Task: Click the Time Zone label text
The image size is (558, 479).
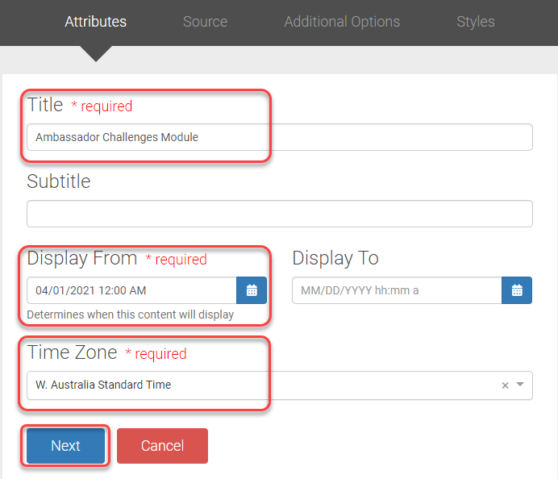Action: 73,352
